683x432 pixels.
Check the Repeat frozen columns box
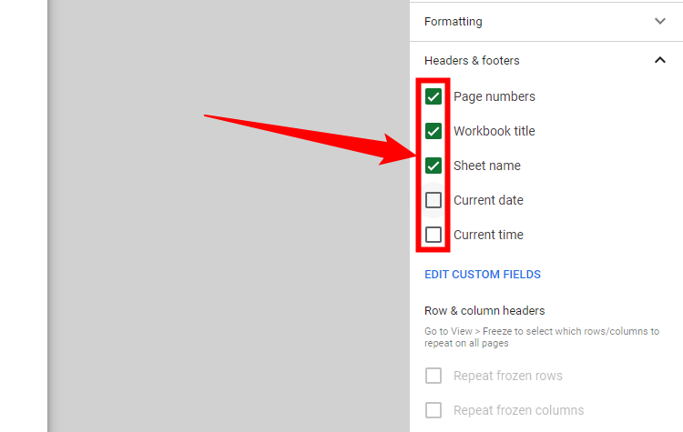[433, 410]
